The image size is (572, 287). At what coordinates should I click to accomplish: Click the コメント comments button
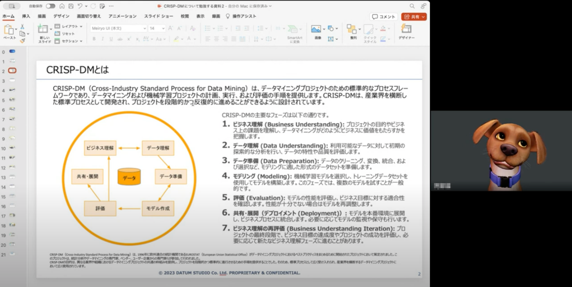point(384,17)
